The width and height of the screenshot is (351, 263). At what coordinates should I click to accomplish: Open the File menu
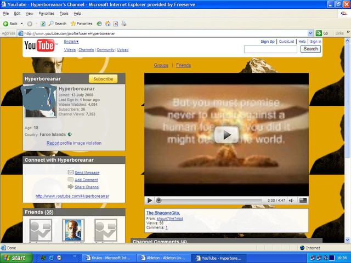(6, 13)
